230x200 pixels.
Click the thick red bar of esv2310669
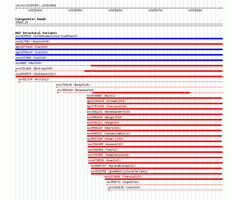click(x=154, y=71)
